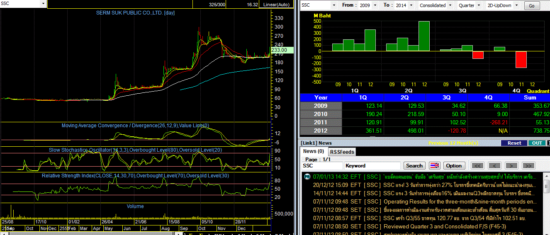Open the 2D-UpDown chart style dropdown

pyautogui.click(x=516, y=5)
